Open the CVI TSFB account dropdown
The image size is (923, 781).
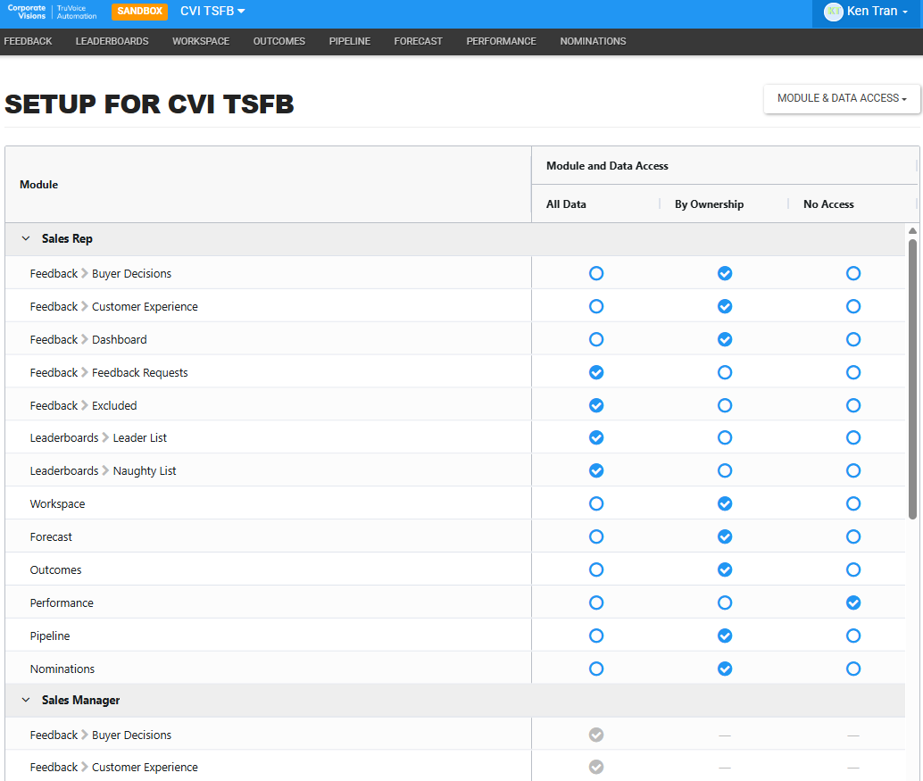212,12
